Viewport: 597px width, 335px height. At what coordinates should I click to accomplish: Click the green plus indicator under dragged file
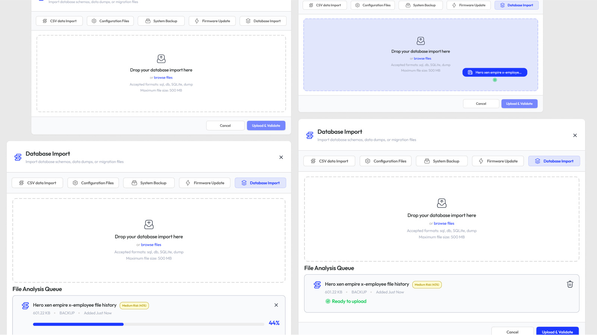(495, 80)
